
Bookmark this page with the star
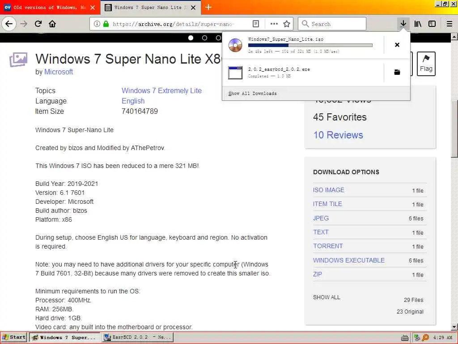(287, 24)
